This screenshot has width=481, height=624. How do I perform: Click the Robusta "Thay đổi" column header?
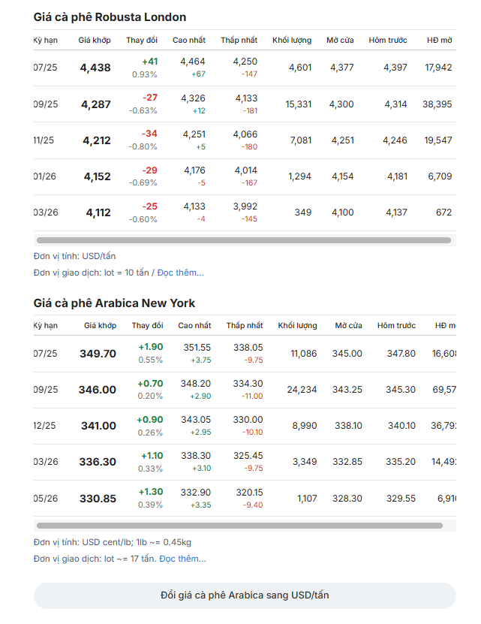[x=142, y=41]
